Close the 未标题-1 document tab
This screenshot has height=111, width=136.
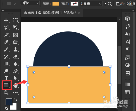click(x=79, y=13)
